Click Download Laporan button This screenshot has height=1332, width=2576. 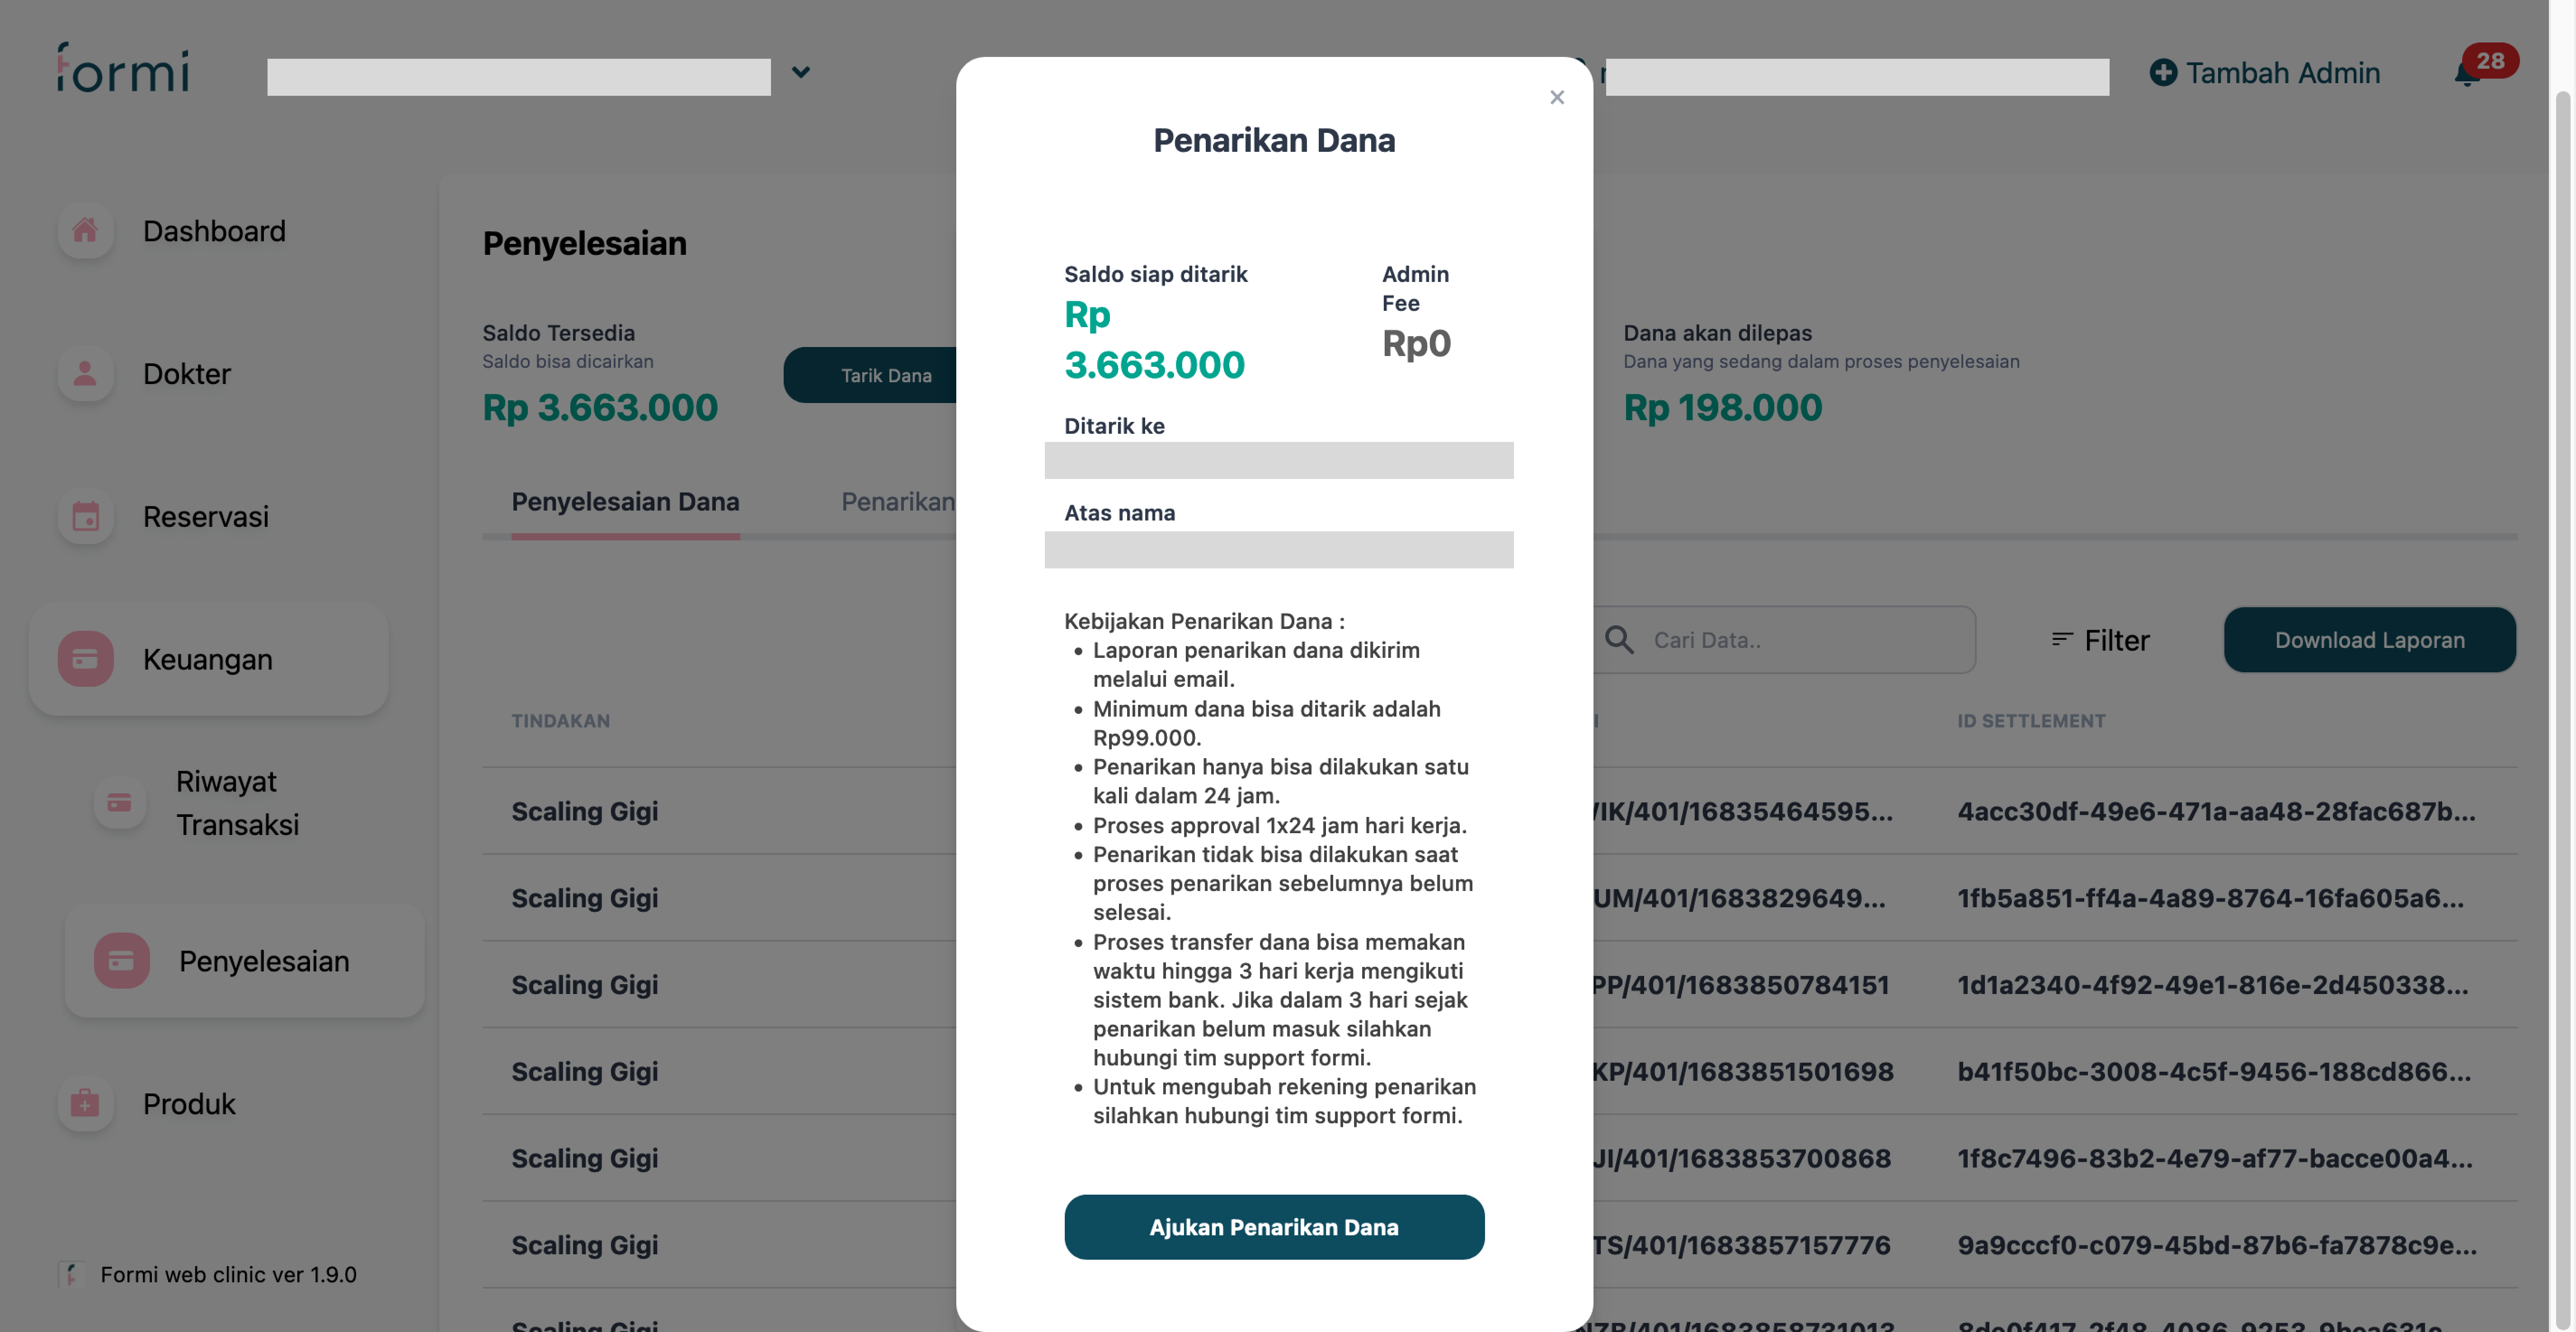tap(2369, 640)
